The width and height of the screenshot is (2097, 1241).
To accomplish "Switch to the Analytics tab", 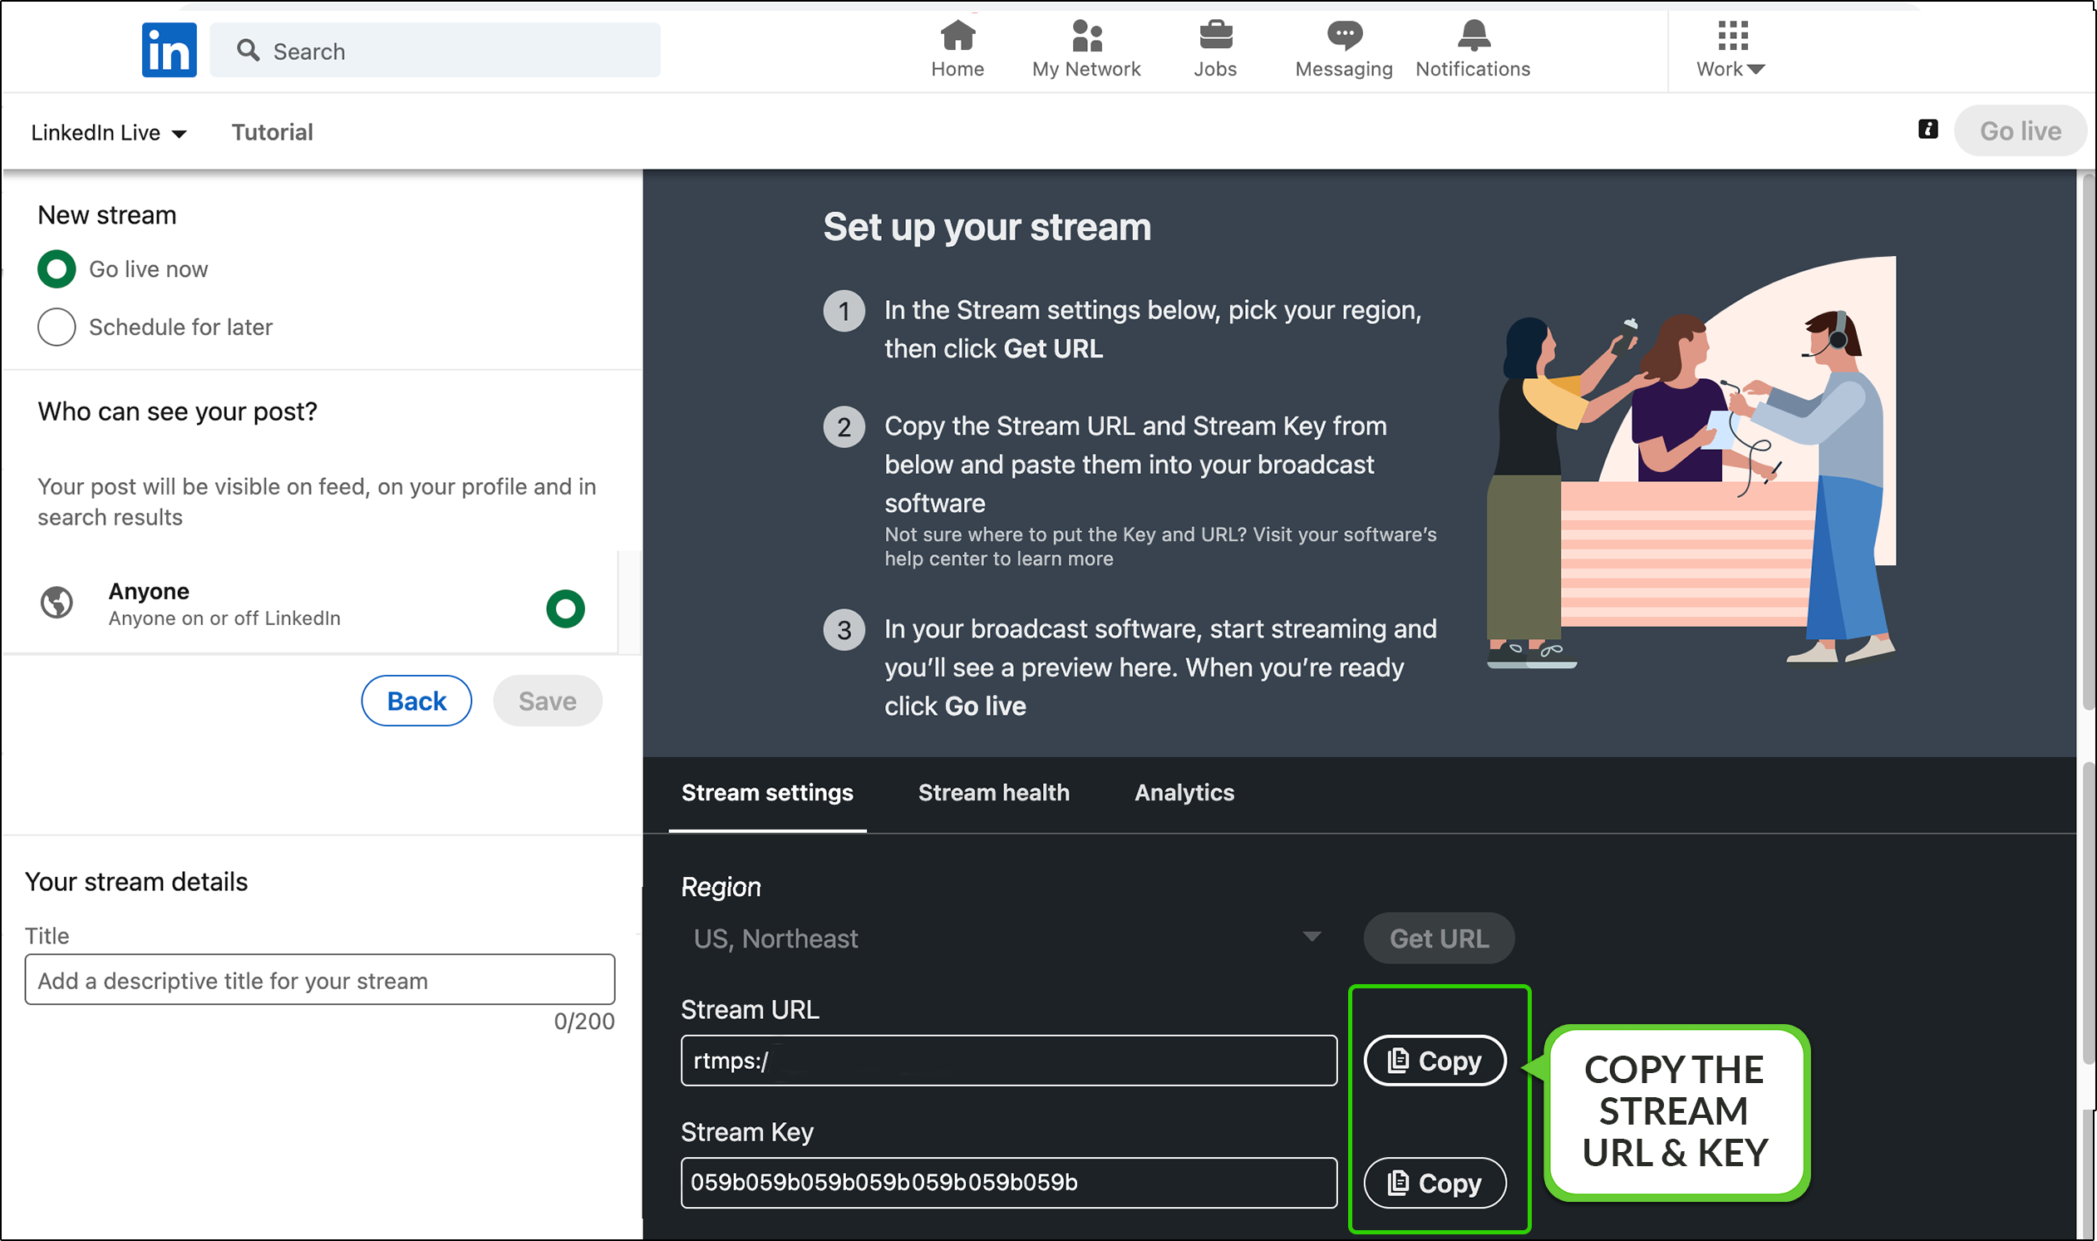I will coord(1184,792).
